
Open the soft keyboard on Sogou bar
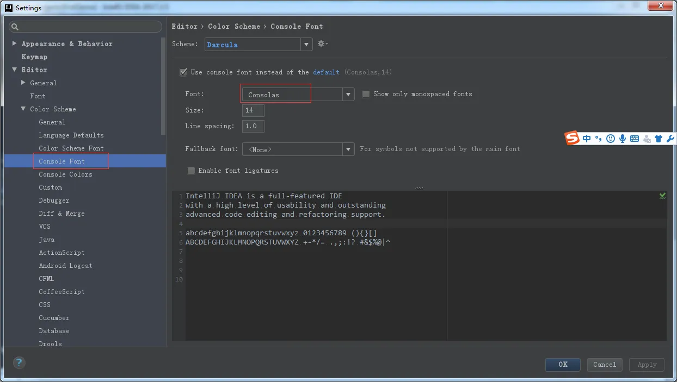tap(635, 139)
